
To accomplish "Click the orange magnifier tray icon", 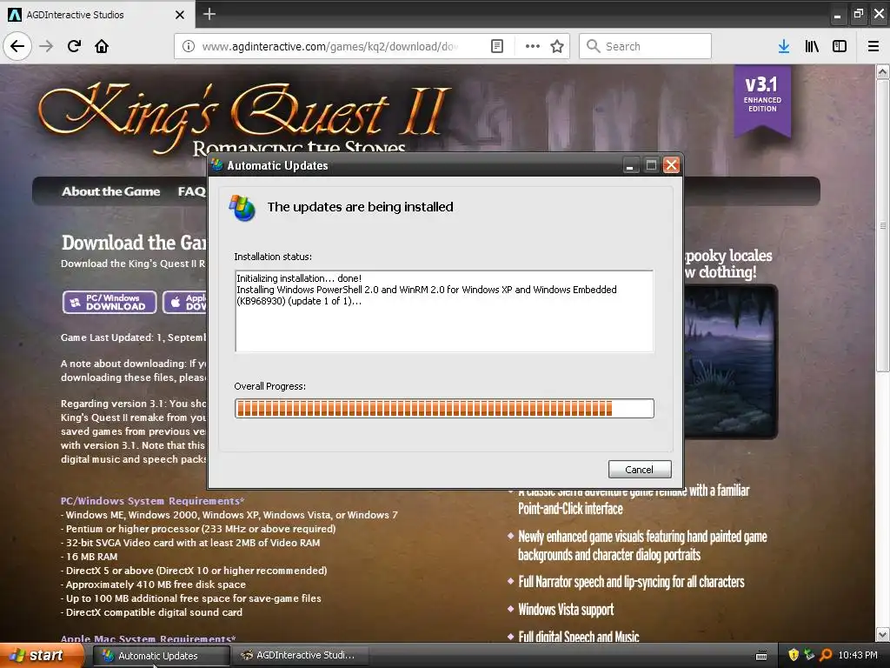I will click(x=826, y=655).
